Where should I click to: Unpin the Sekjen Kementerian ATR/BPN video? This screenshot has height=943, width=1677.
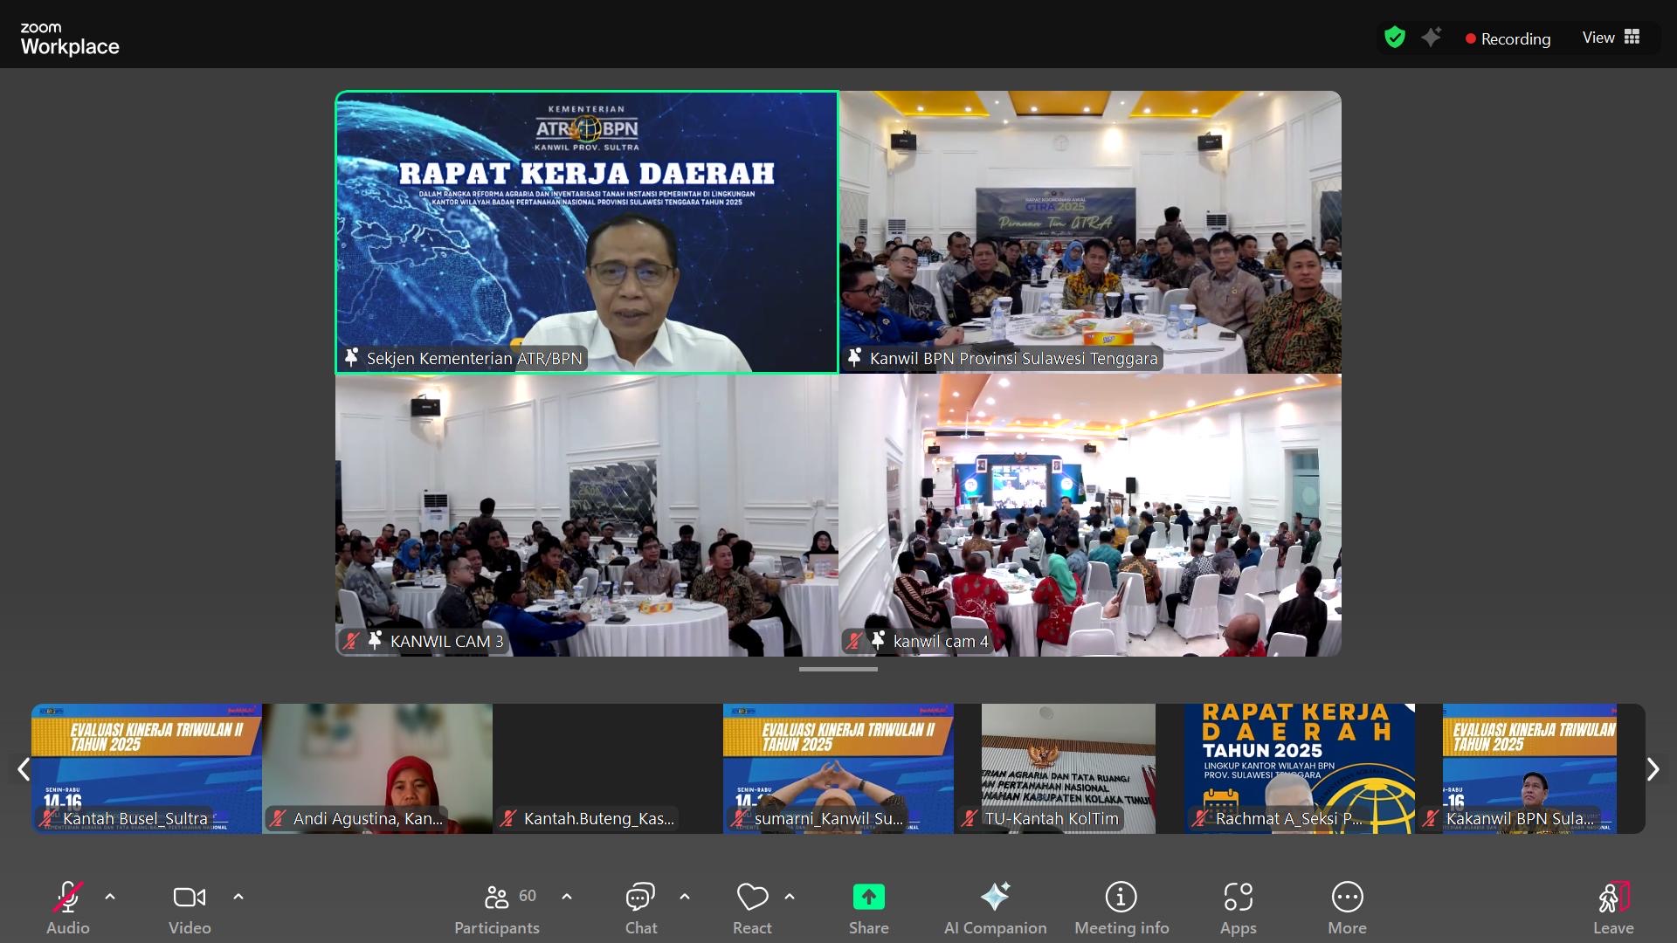tap(353, 357)
